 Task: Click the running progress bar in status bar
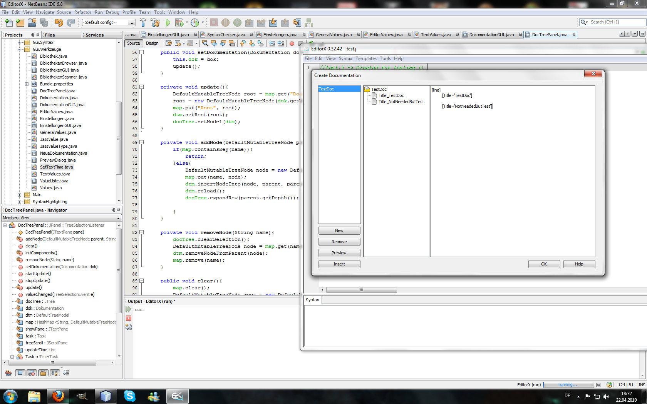[568, 385]
